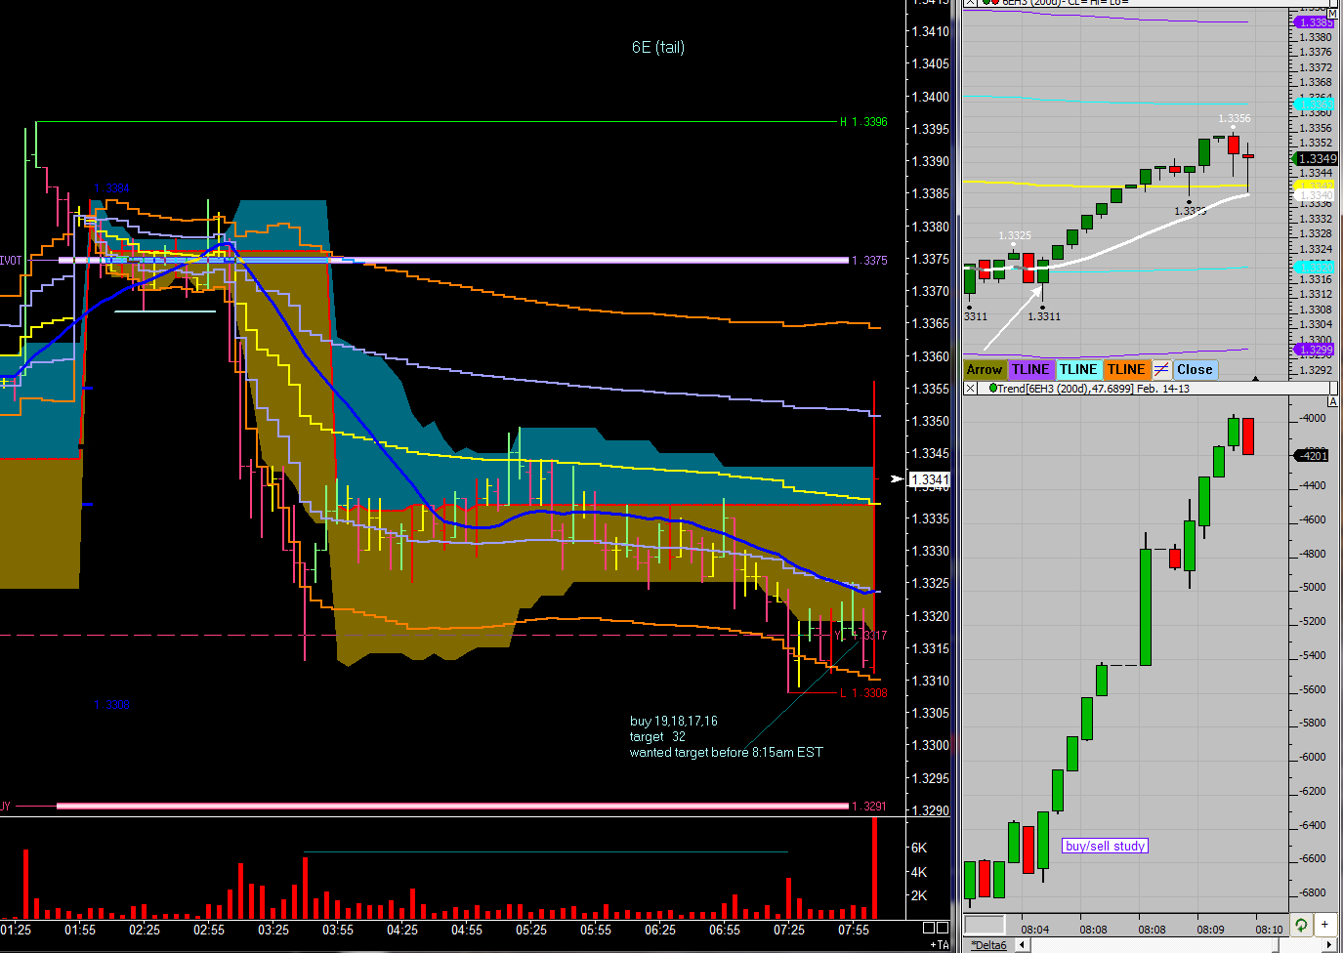Choose the purple TLINE trendline button
Image resolution: width=1343 pixels, height=953 pixels.
click(1030, 370)
